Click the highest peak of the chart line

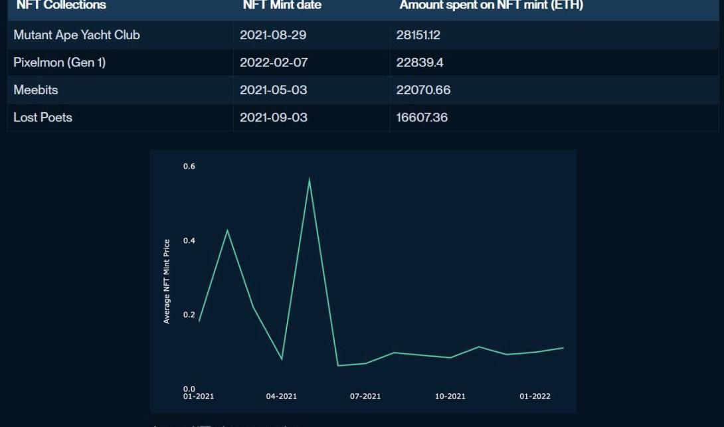click(310, 179)
